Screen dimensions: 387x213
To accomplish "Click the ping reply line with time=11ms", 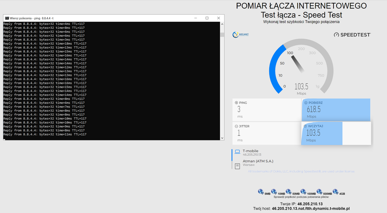I will click(x=45, y=134).
